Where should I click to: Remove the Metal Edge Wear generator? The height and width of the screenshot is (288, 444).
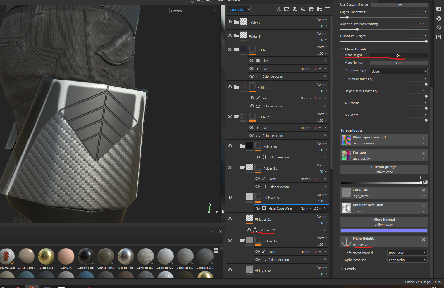click(x=325, y=208)
